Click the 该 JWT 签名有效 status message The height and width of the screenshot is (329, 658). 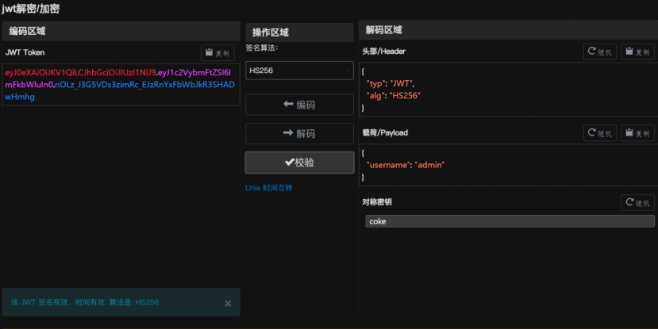[85, 302]
